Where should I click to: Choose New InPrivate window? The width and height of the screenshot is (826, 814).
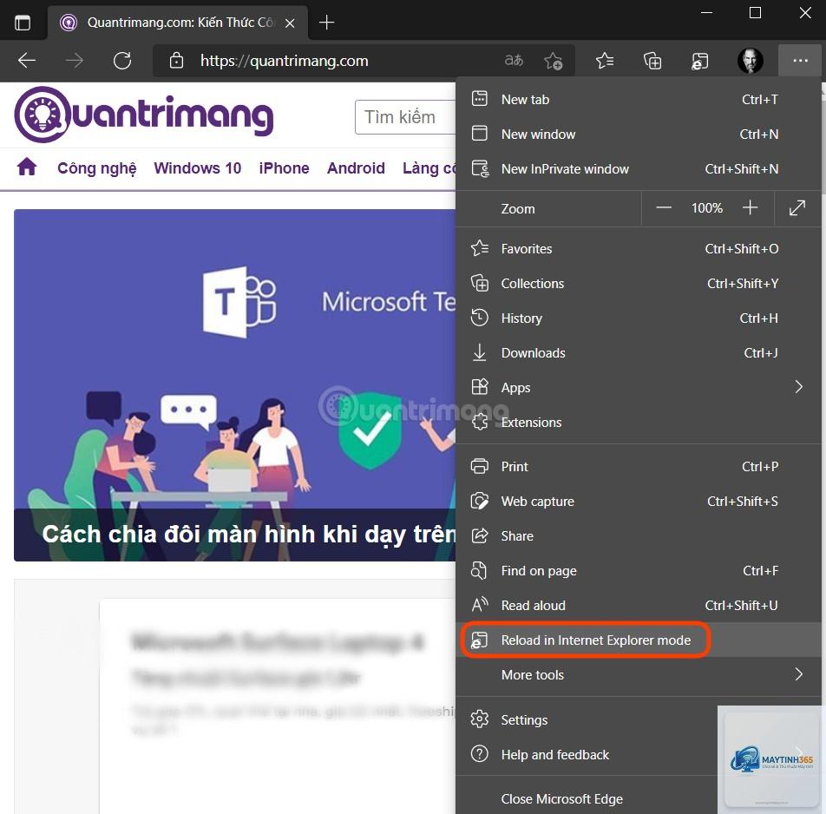[638, 169]
